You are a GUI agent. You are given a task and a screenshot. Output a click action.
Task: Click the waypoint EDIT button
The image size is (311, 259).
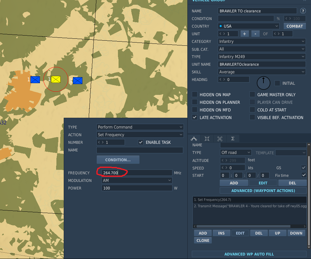point(263,183)
